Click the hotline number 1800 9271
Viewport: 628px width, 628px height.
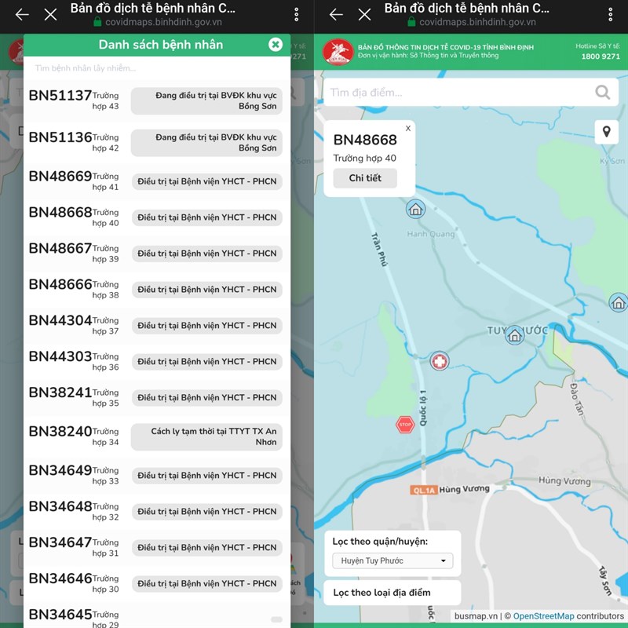[x=601, y=57]
